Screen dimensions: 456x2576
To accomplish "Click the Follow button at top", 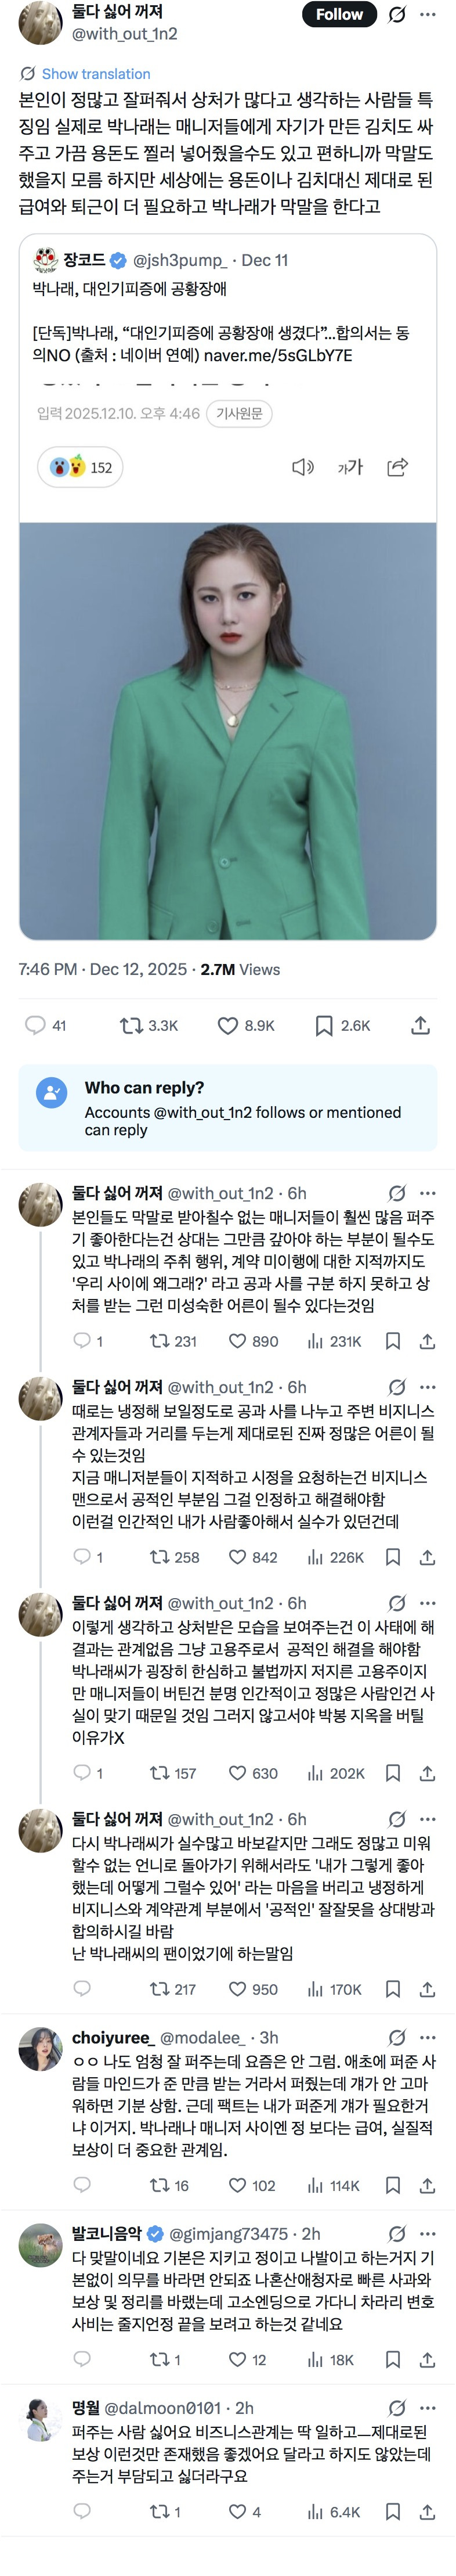I will coord(339,15).
